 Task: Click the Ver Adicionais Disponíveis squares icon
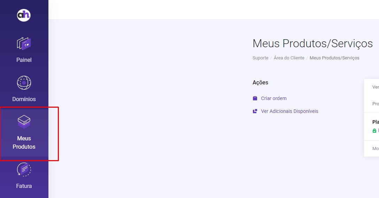(x=255, y=111)
